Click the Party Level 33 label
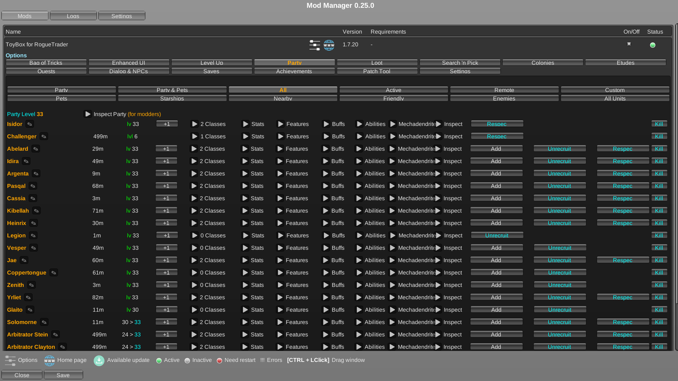Screen dimensions: 678x381 point(25,114)
